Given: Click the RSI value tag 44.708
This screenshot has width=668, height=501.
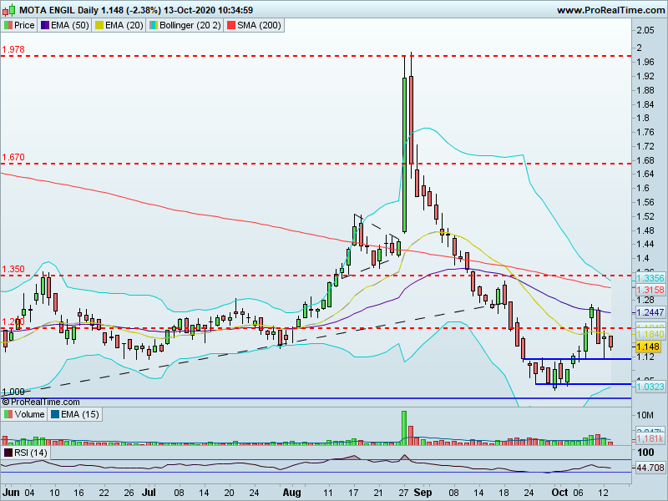Looking at the screenshot, I should pyautogui.click(x=650, y=468).
